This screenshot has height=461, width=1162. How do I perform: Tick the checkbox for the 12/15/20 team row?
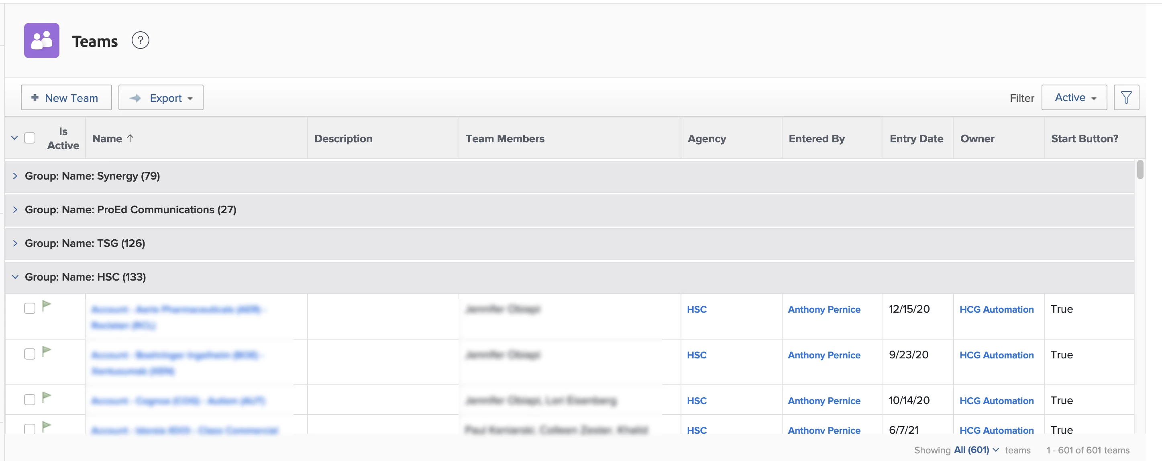click(30, 308)
